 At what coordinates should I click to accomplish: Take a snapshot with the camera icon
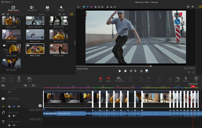(188, 6)
